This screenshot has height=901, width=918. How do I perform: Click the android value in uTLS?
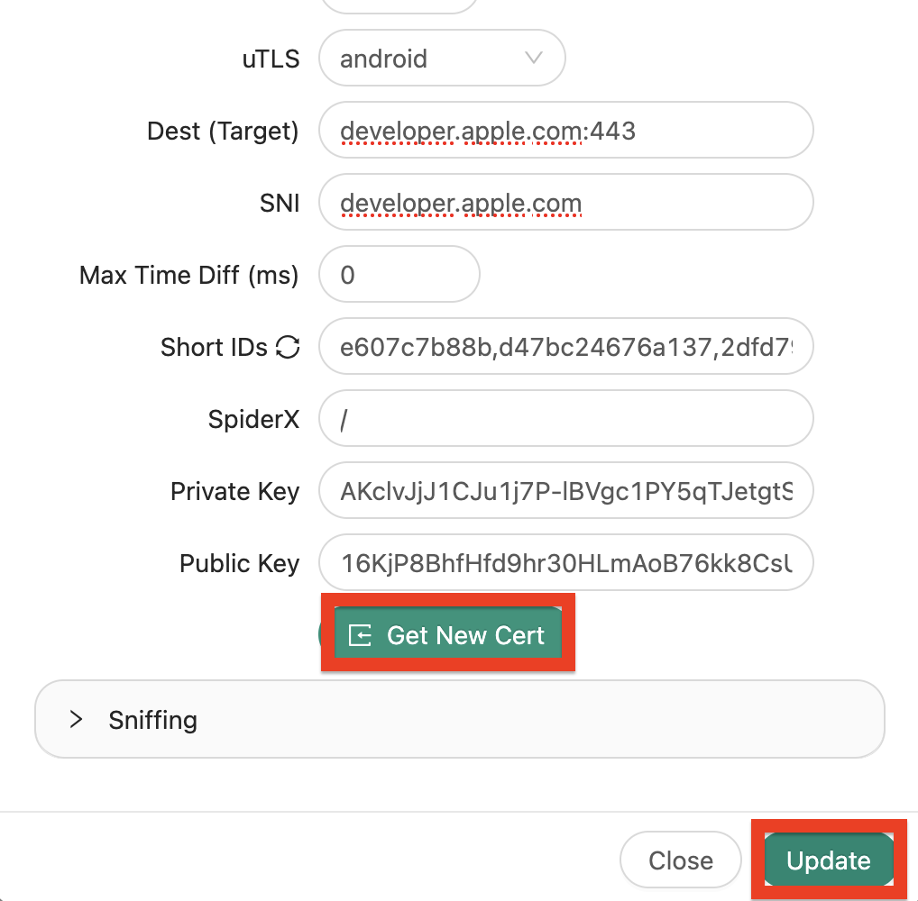[x=383, y=58]
